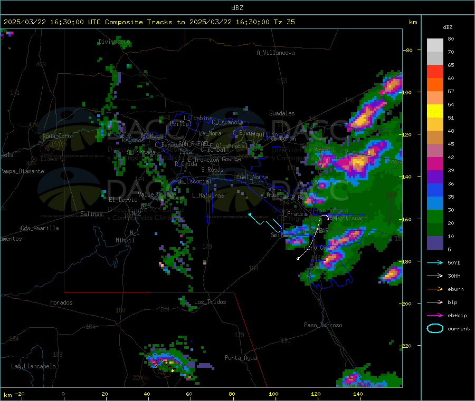Image resolution: width=475 pixels, height=401 pixels.
Task: Click the 'Valle_Grande' map label
Action: pyautogui.click(x=157, y=194)
